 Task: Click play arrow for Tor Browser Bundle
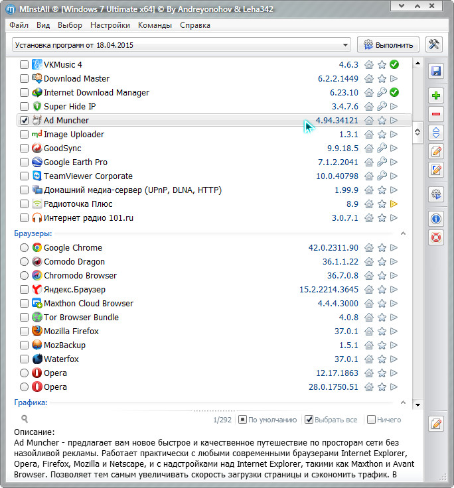pyautogui.click(x=394, y=317)
